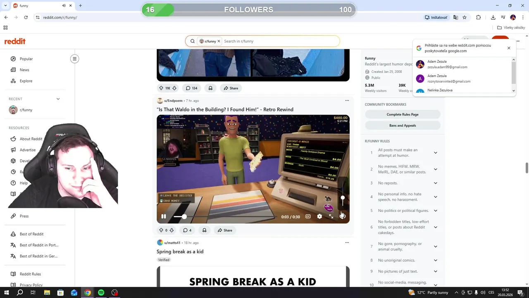Viewport: 529px width, 298px height.
Task: Open options menu for u/matts41 post
Action: (347, 243)
